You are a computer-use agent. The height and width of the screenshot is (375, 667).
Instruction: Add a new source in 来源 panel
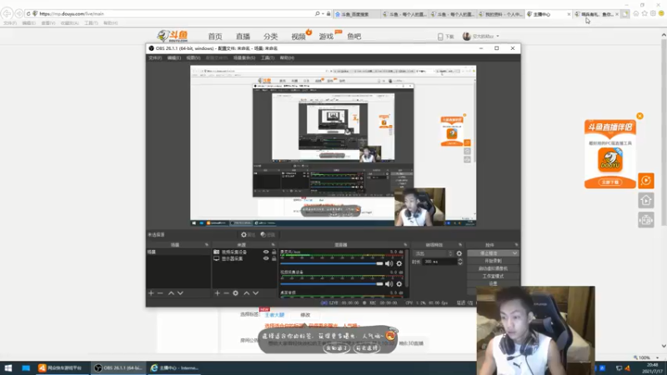[x=217, y=293]
